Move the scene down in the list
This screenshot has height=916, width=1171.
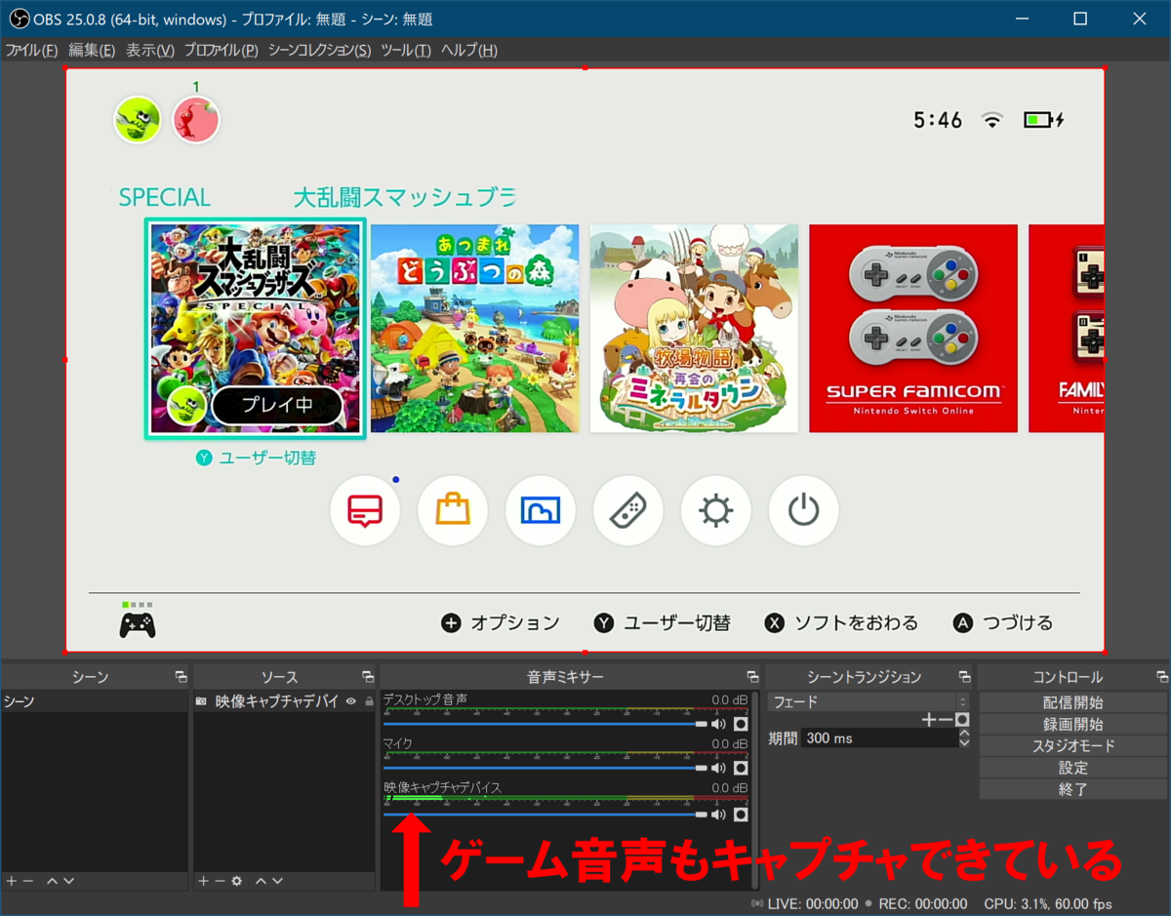tap(68, 881)
